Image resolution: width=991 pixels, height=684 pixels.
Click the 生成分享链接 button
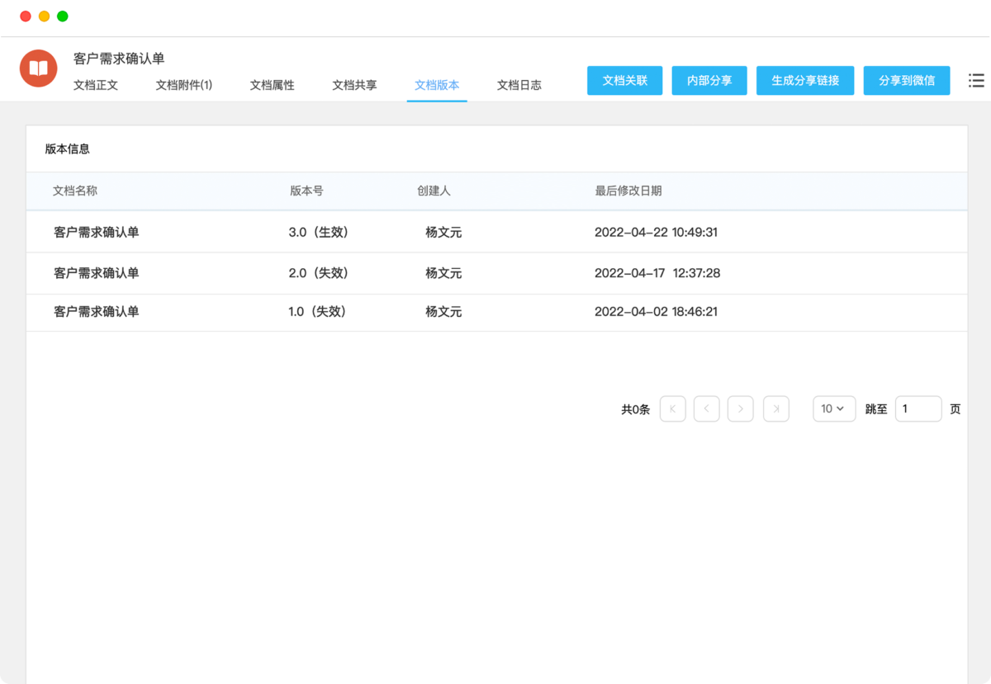805,81
